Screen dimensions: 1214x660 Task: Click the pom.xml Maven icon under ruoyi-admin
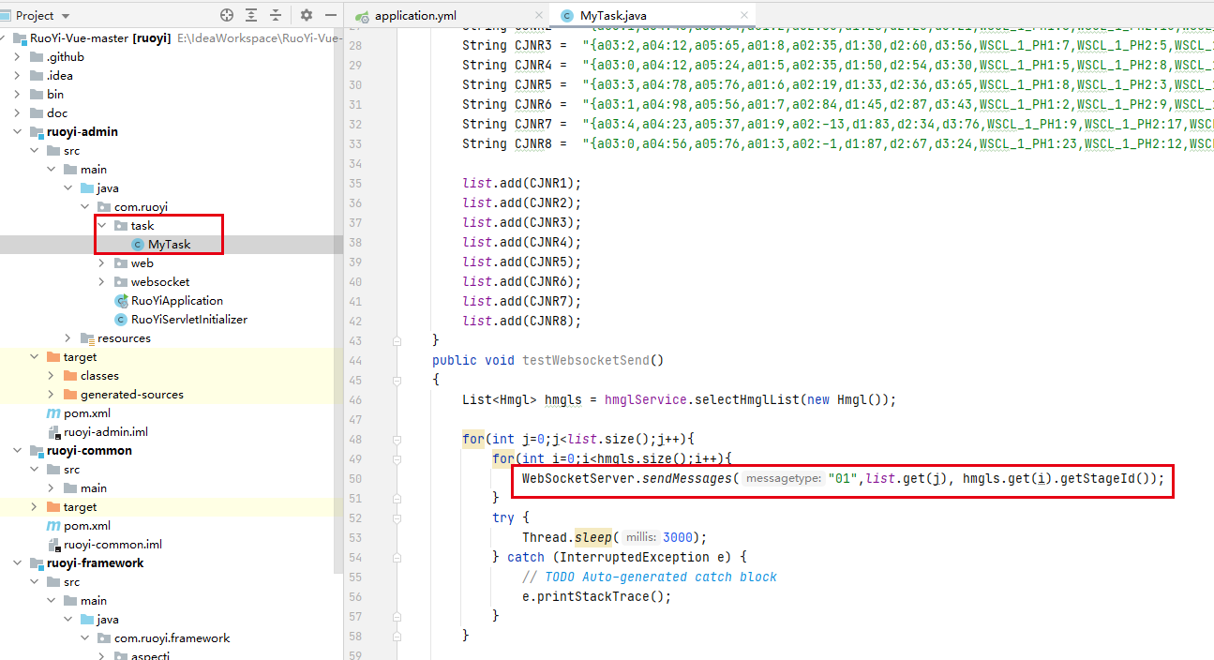tap(53, 413)
